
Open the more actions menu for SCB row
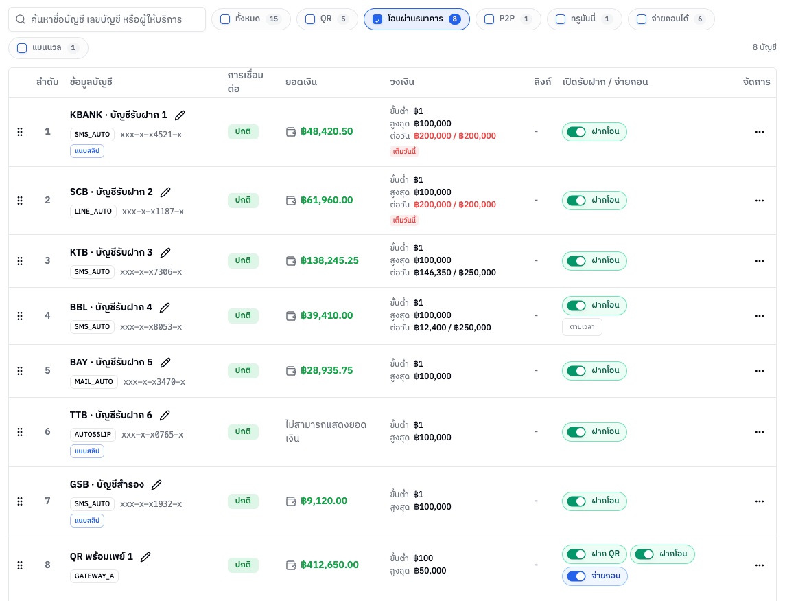[760, 201]
